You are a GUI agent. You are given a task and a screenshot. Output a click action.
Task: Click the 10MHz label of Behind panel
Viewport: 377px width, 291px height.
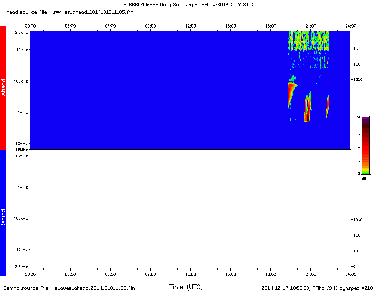[21, 156]
